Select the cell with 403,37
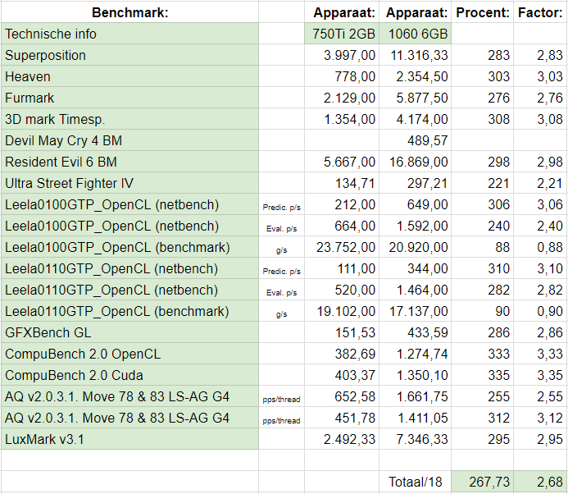568x494 pixels. tap(342, 376)
